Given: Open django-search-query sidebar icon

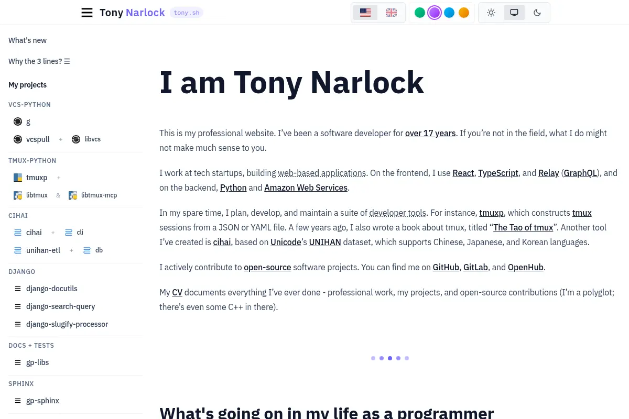Looking at the screenshot, I should point(18,306).
